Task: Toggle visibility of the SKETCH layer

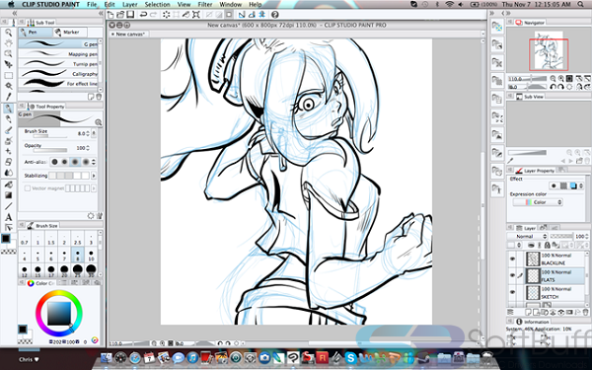Action: [x=512, y=292]
